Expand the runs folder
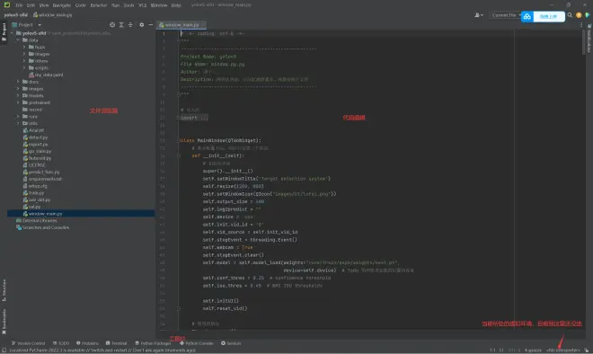Screen dimensions: 593x354 18,117
